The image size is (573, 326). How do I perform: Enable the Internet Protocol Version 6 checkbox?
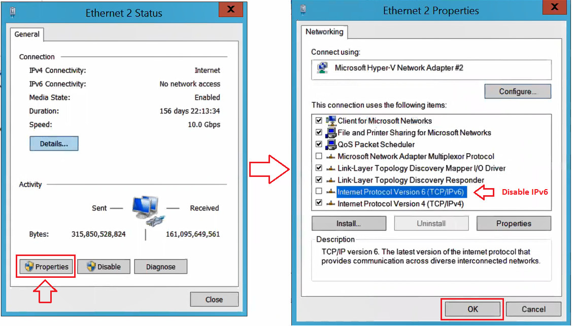(x=319, y=191)
